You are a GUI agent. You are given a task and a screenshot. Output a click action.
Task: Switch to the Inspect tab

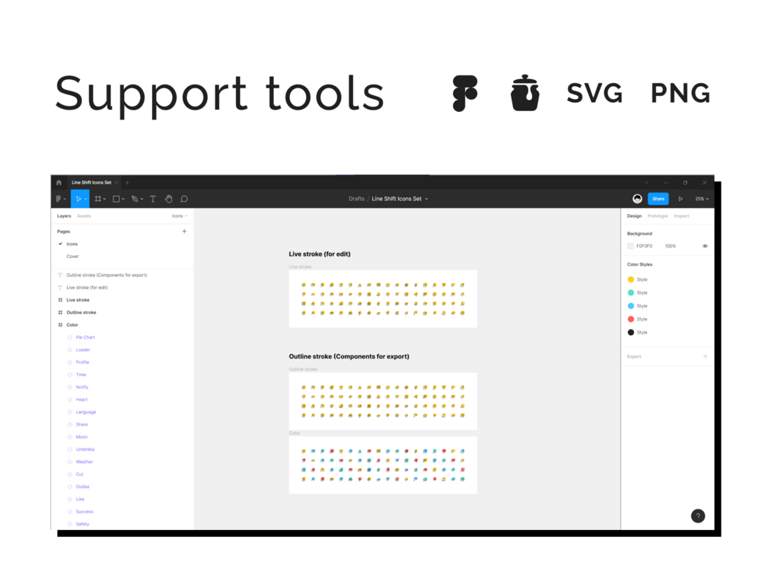(x=681, y=216)
